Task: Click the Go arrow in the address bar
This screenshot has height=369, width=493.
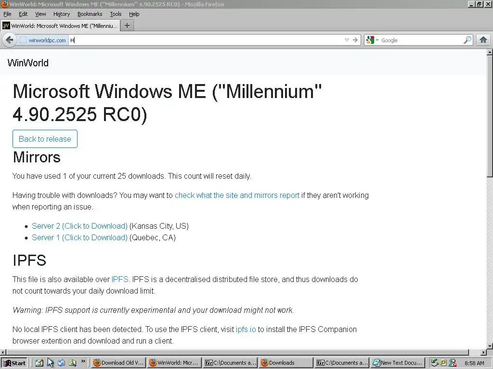Action: tap(355, 40)
